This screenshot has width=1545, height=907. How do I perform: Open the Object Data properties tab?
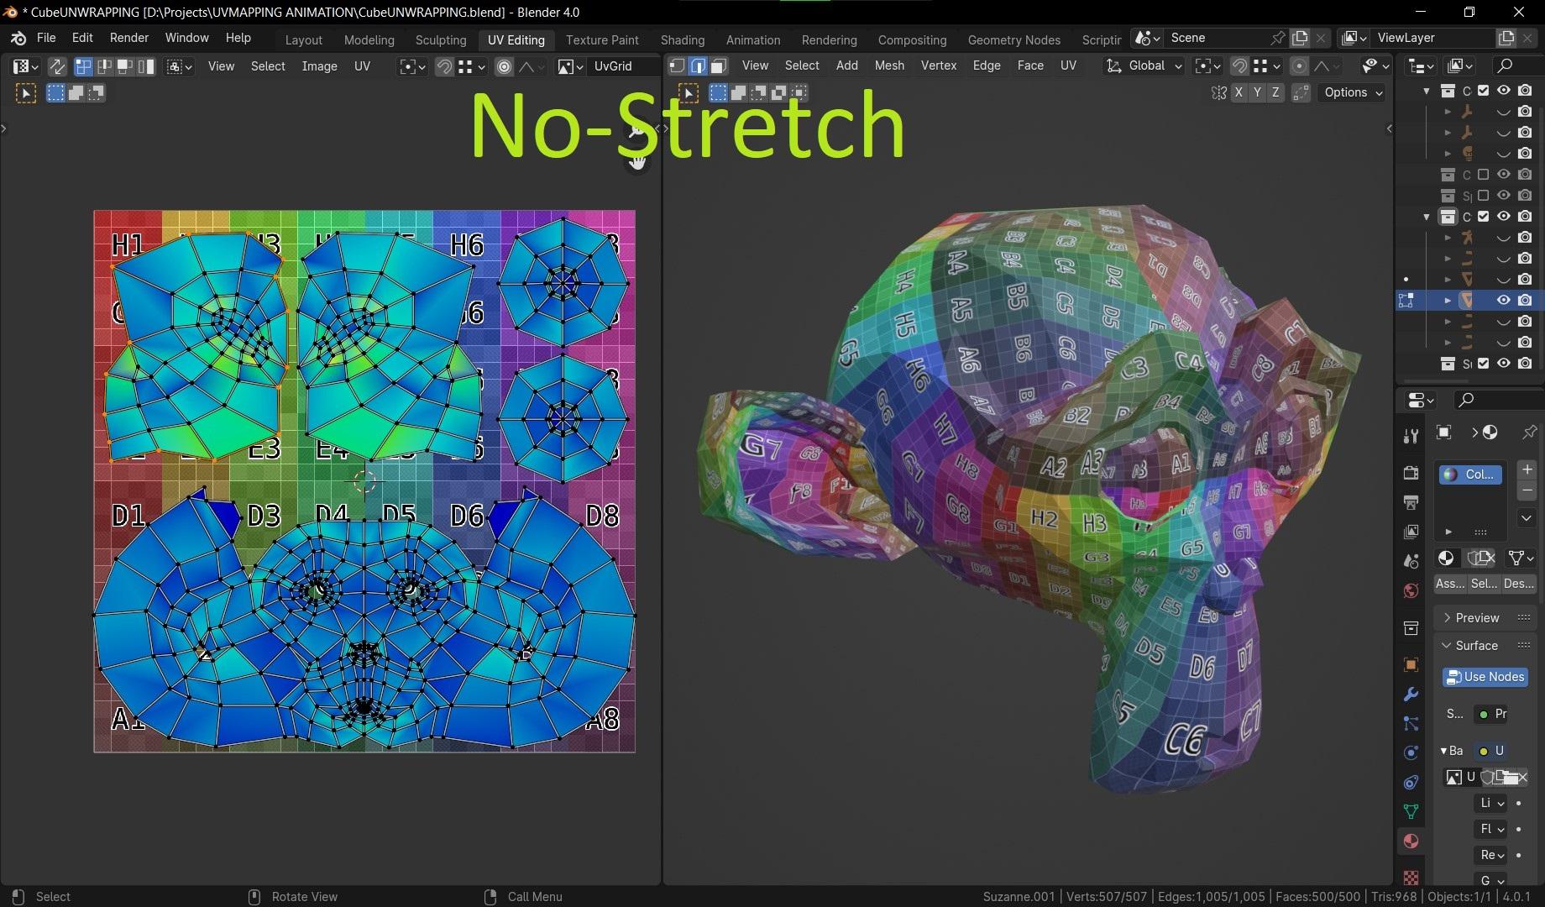[1411, 811]
